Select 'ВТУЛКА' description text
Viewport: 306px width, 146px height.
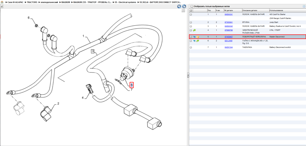coord(246,22)
